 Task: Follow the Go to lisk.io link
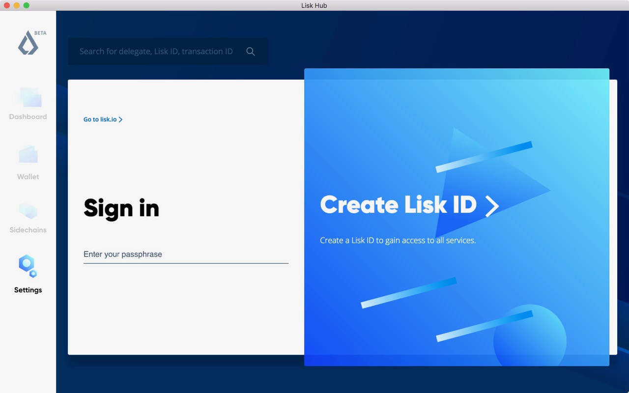pyautogui.click(x=100, y=119)
